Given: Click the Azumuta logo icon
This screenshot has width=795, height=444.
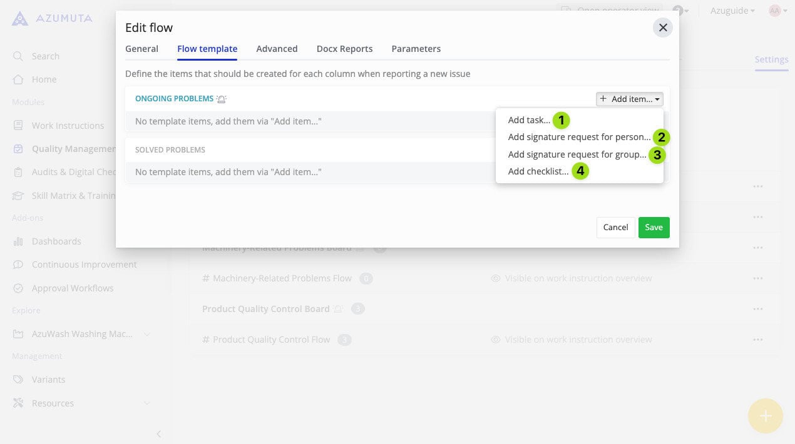Looking at the screenshot, I should (x=20, y=18).
